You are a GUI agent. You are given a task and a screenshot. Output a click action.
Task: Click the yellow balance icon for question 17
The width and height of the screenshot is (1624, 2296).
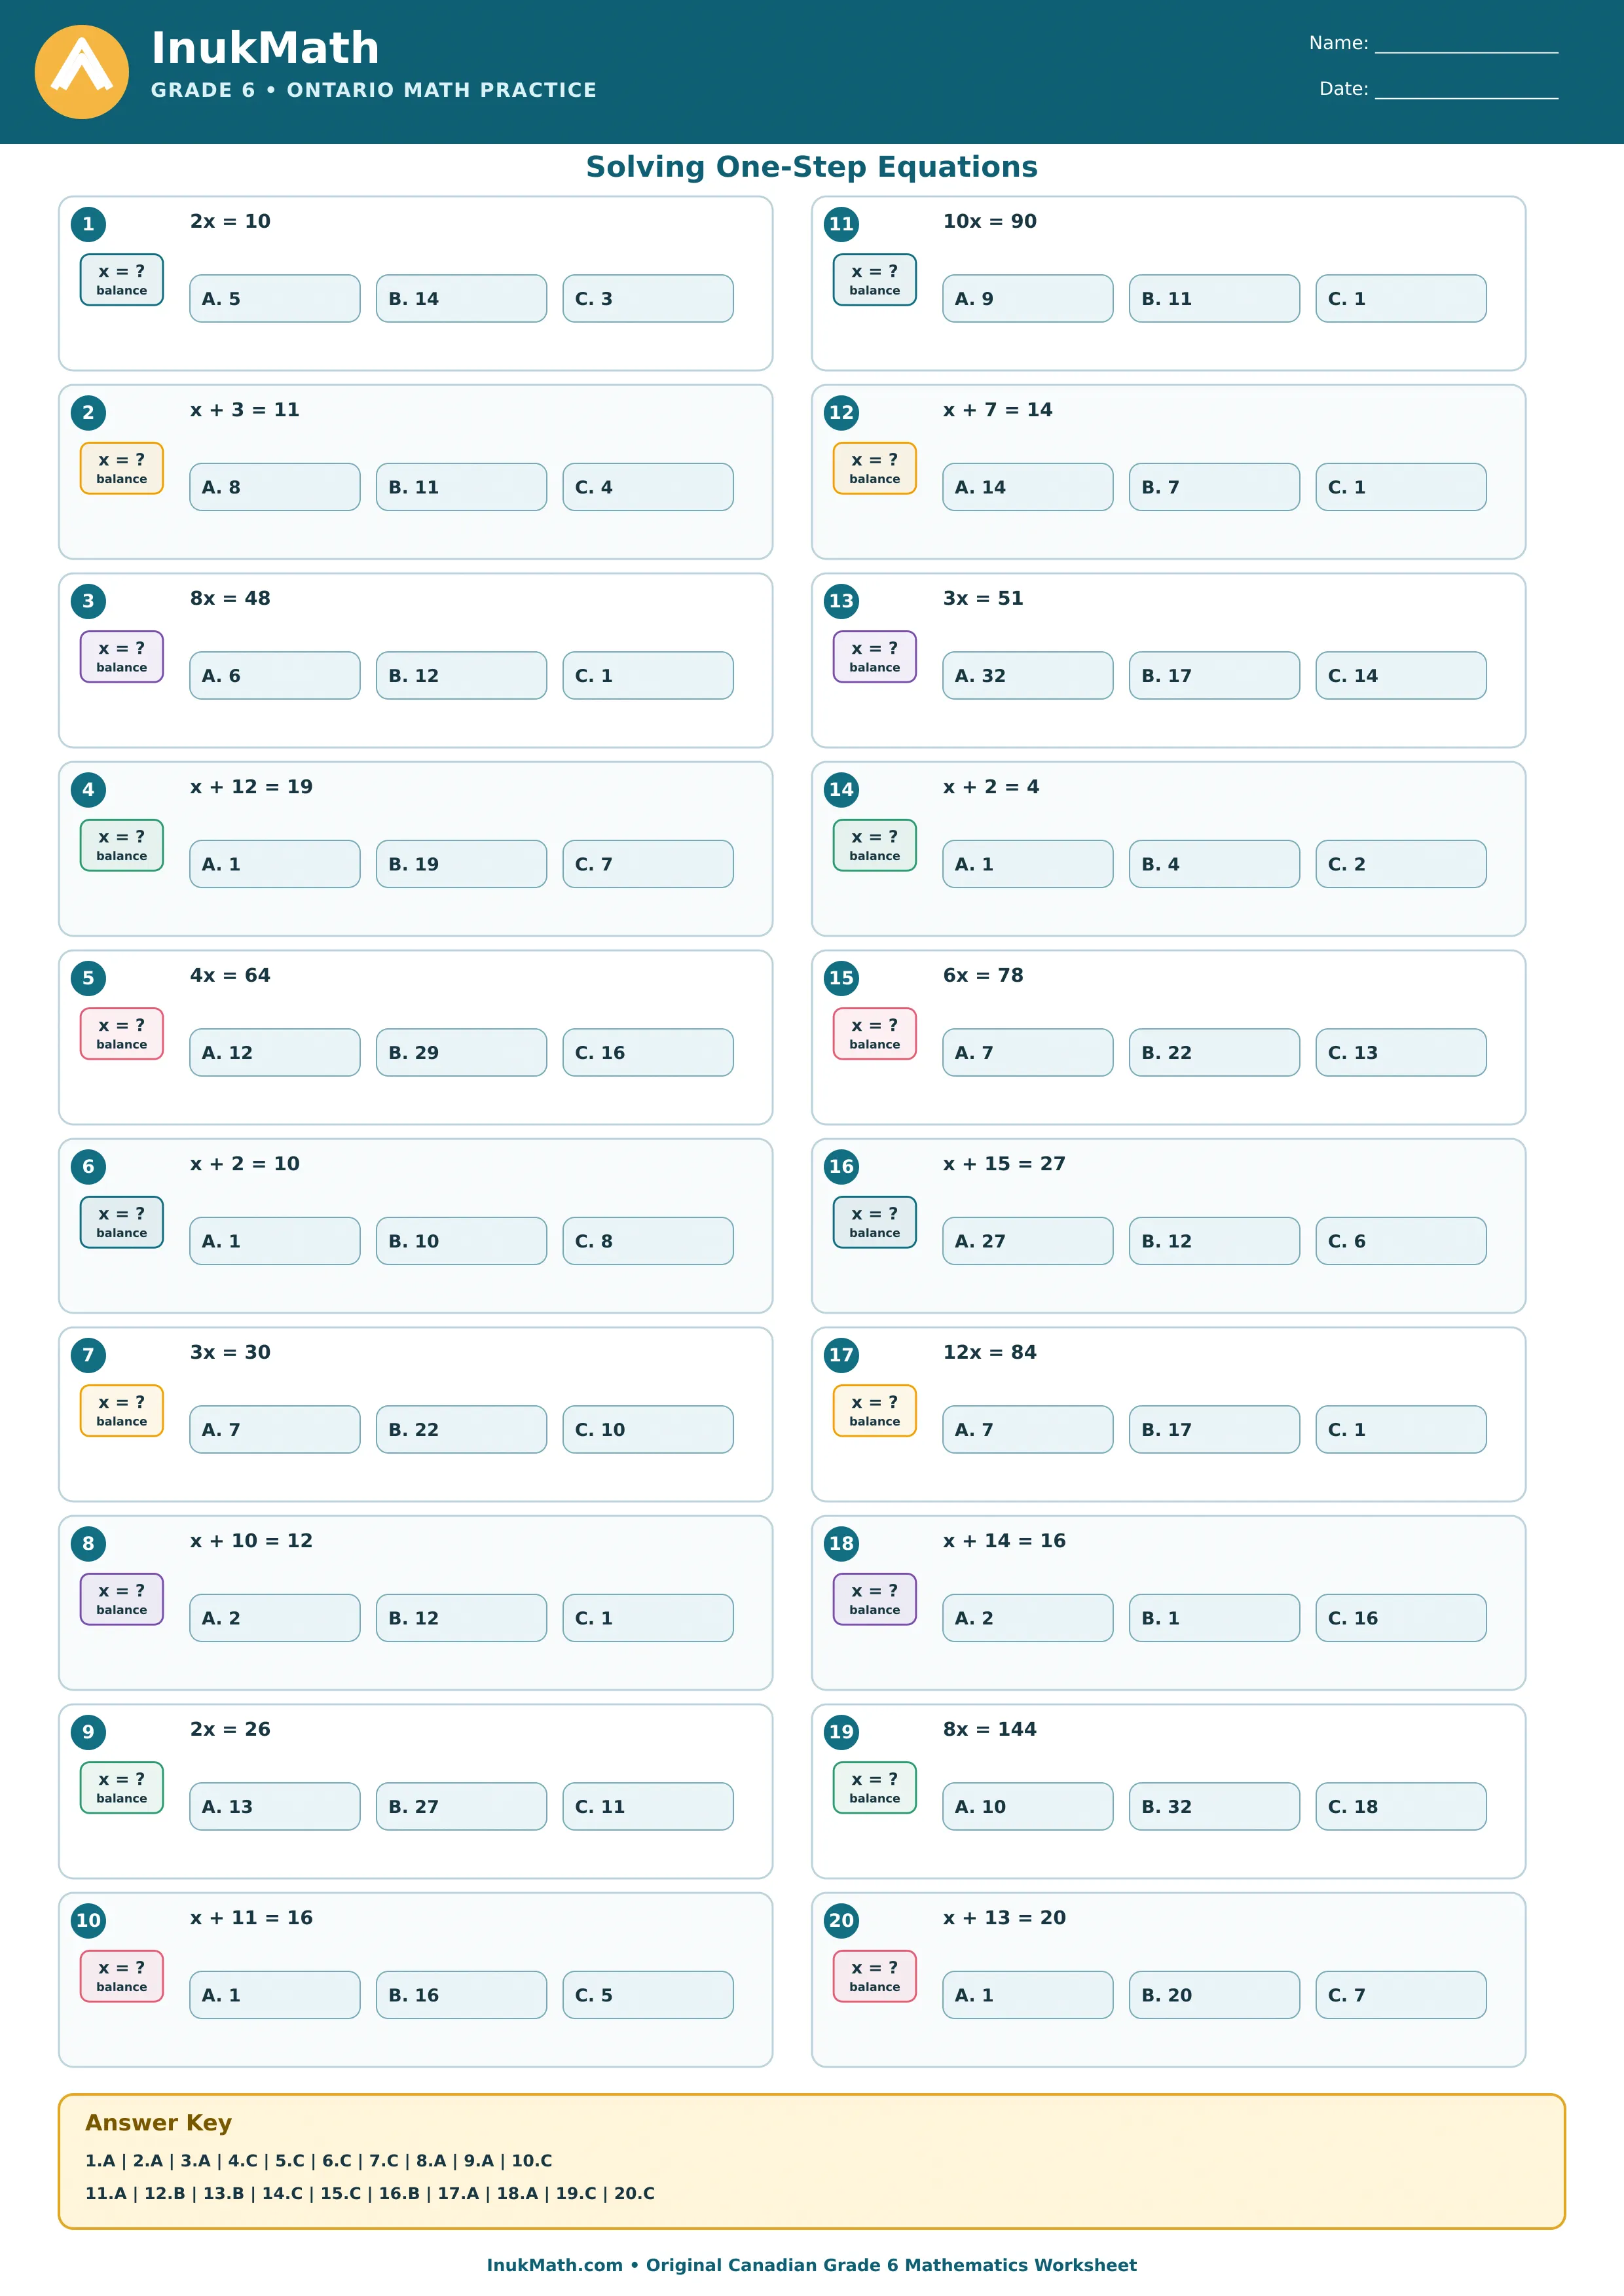(x=875, y=1411)
